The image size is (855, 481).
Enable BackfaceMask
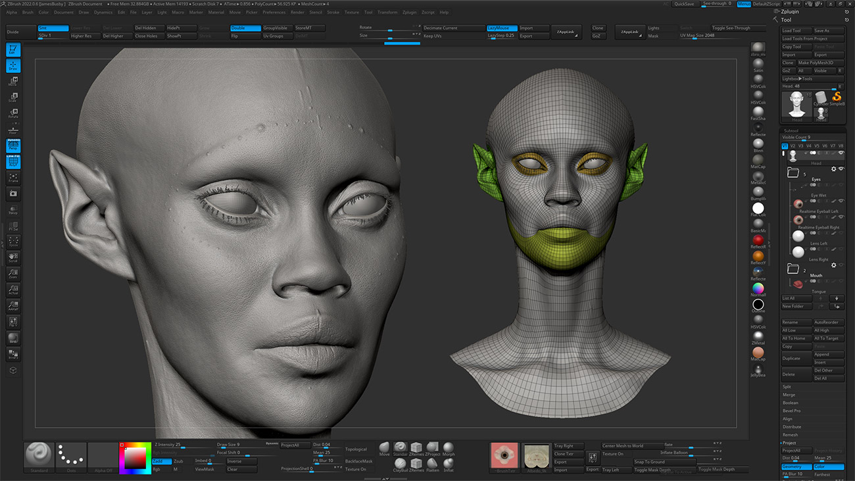click(359, 461)
